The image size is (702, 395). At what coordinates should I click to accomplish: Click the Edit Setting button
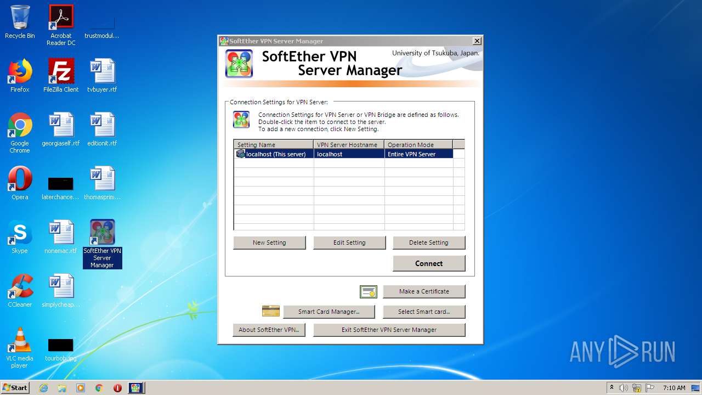[349, 242]
